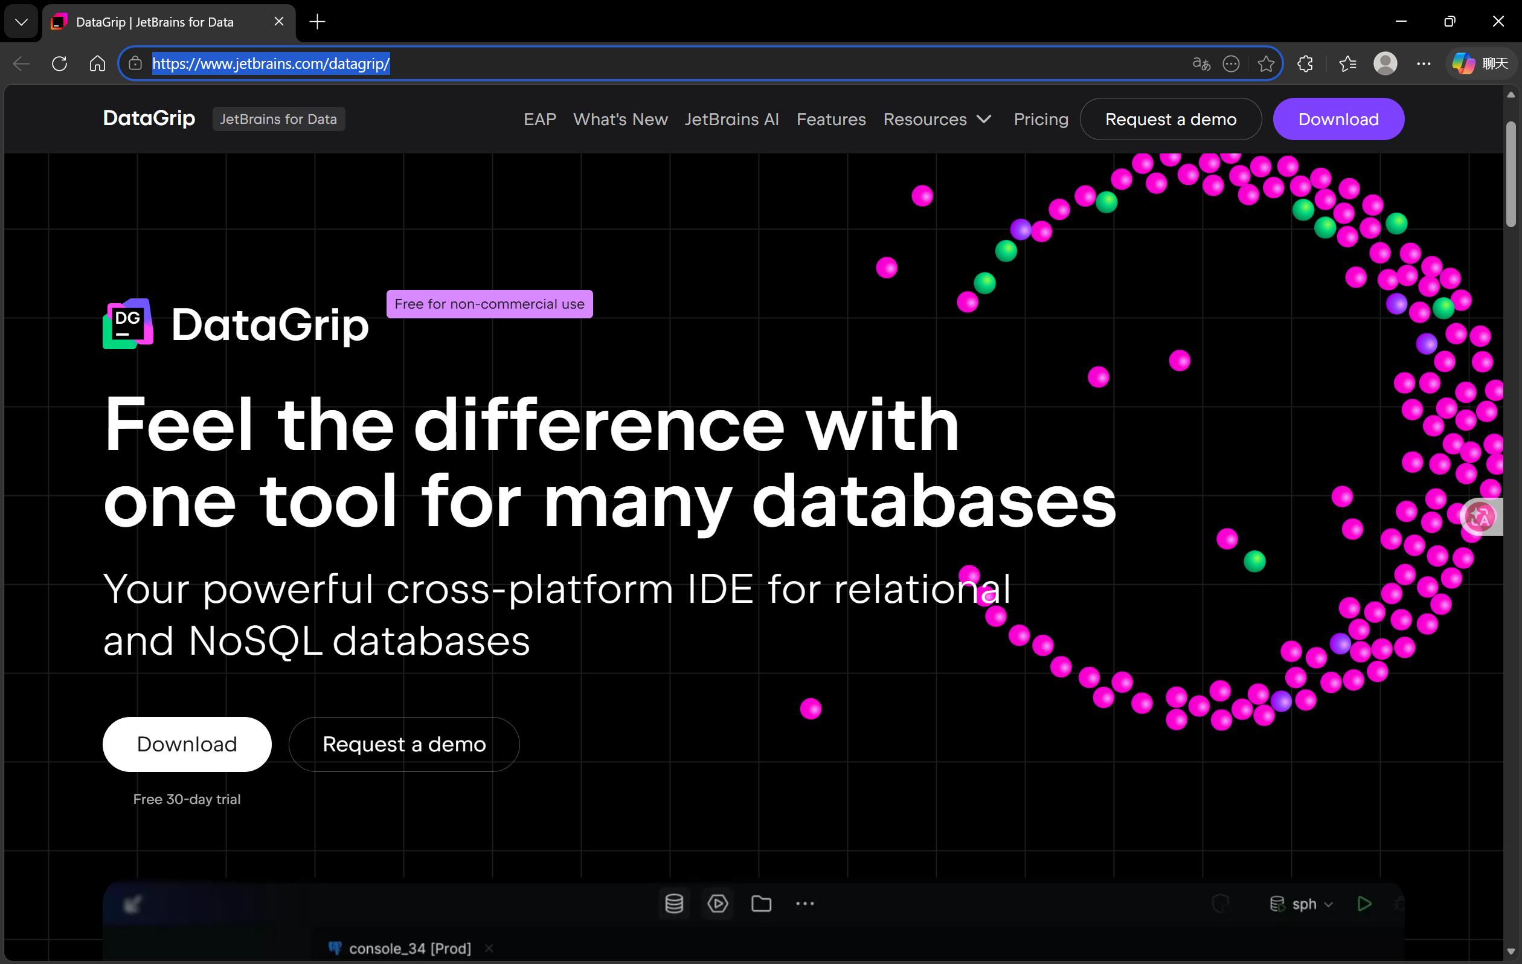Go back to the previous page
This screenshot has width=1522, height=964.
[x=22, y=63]
